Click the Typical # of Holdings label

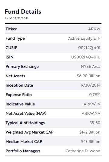coord(25,123)
